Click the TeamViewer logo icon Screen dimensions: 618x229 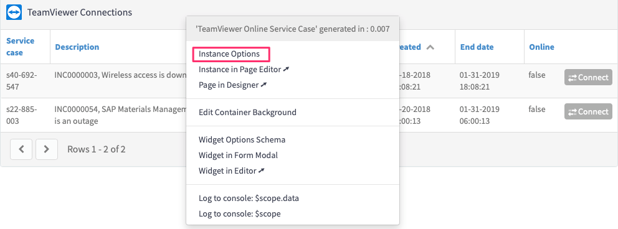click(x=14, y=12)
